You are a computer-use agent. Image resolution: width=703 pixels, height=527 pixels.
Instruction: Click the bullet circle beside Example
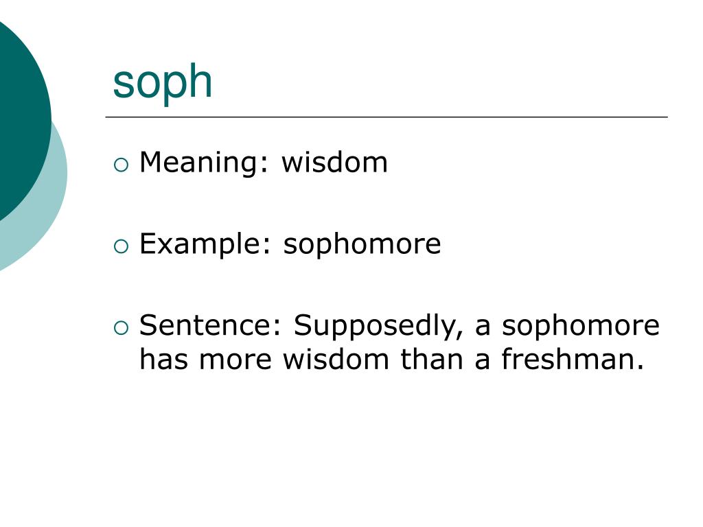tap(121, 246)
